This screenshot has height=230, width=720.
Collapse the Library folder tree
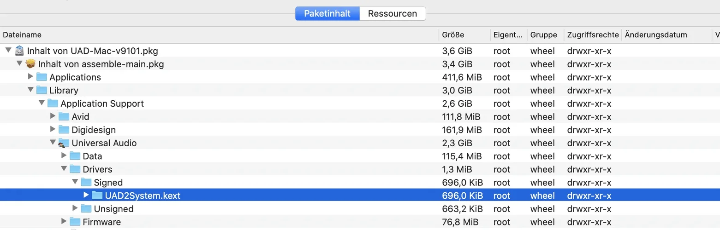[x=31, y=90]
